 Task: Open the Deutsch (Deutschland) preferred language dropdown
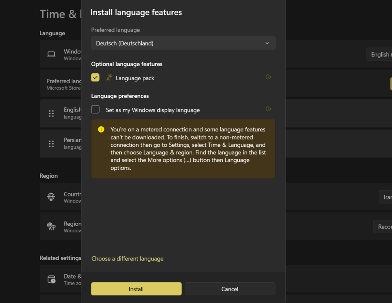click(183, 43)
